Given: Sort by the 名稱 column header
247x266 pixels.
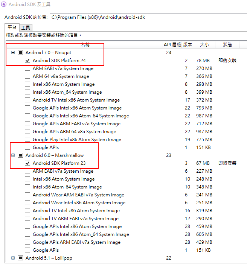Looking at the screenshot, I should coord(85,45).
